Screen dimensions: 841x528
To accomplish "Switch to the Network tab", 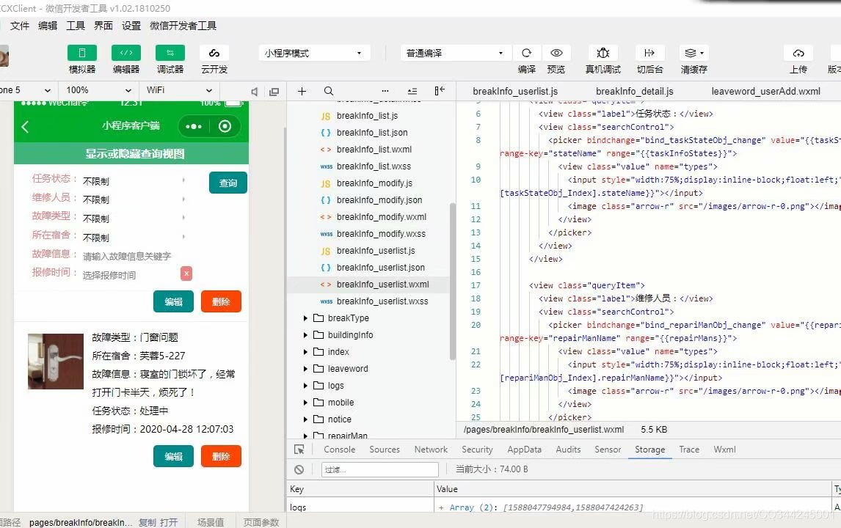I will 431,450.
